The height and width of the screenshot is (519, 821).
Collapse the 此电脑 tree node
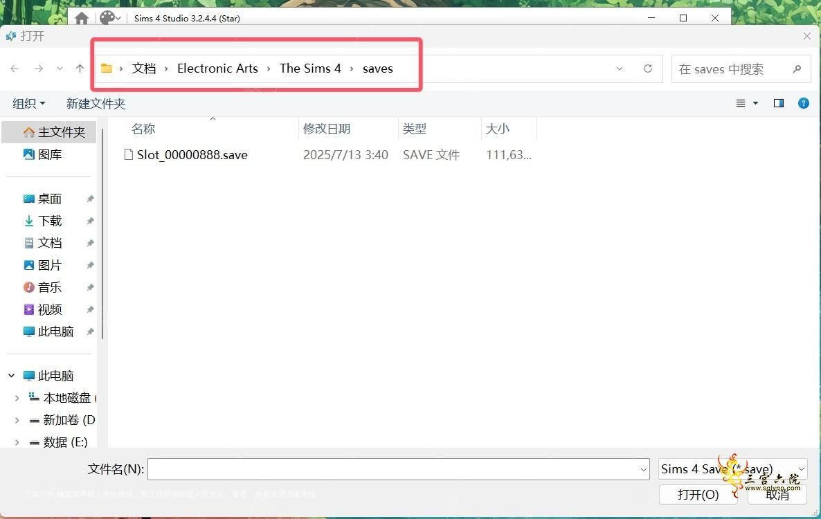coord(12,376)
